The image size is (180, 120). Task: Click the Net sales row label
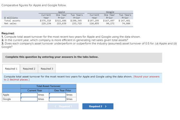point(10,23)
